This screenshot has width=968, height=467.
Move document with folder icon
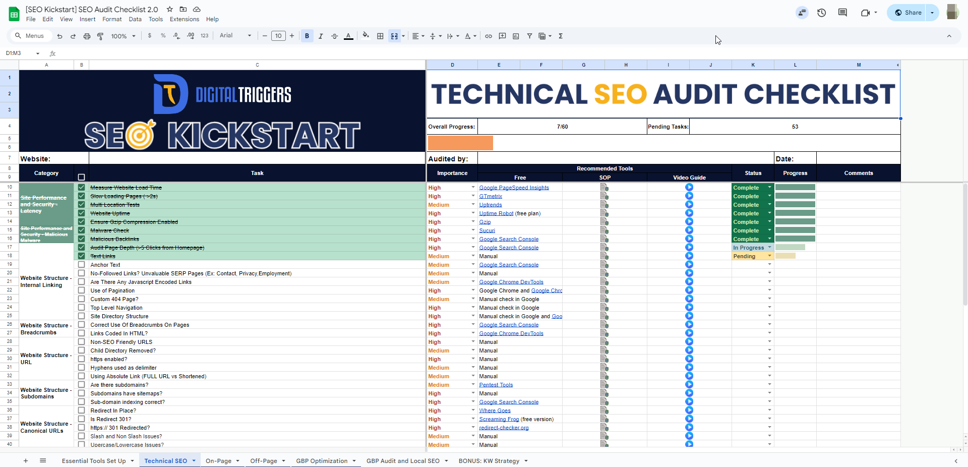[184, 9]
